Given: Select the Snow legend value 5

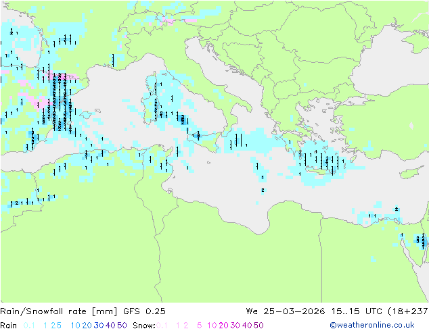Looking at the screenshot, I should point(199,326).
